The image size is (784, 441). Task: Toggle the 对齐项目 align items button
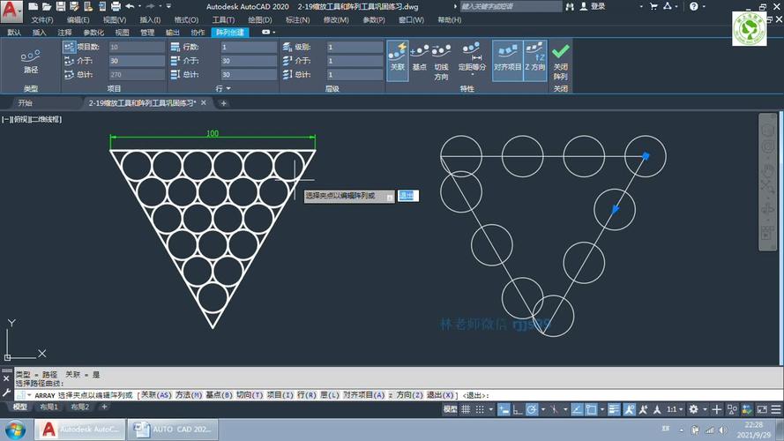click(x=507, y=61)
